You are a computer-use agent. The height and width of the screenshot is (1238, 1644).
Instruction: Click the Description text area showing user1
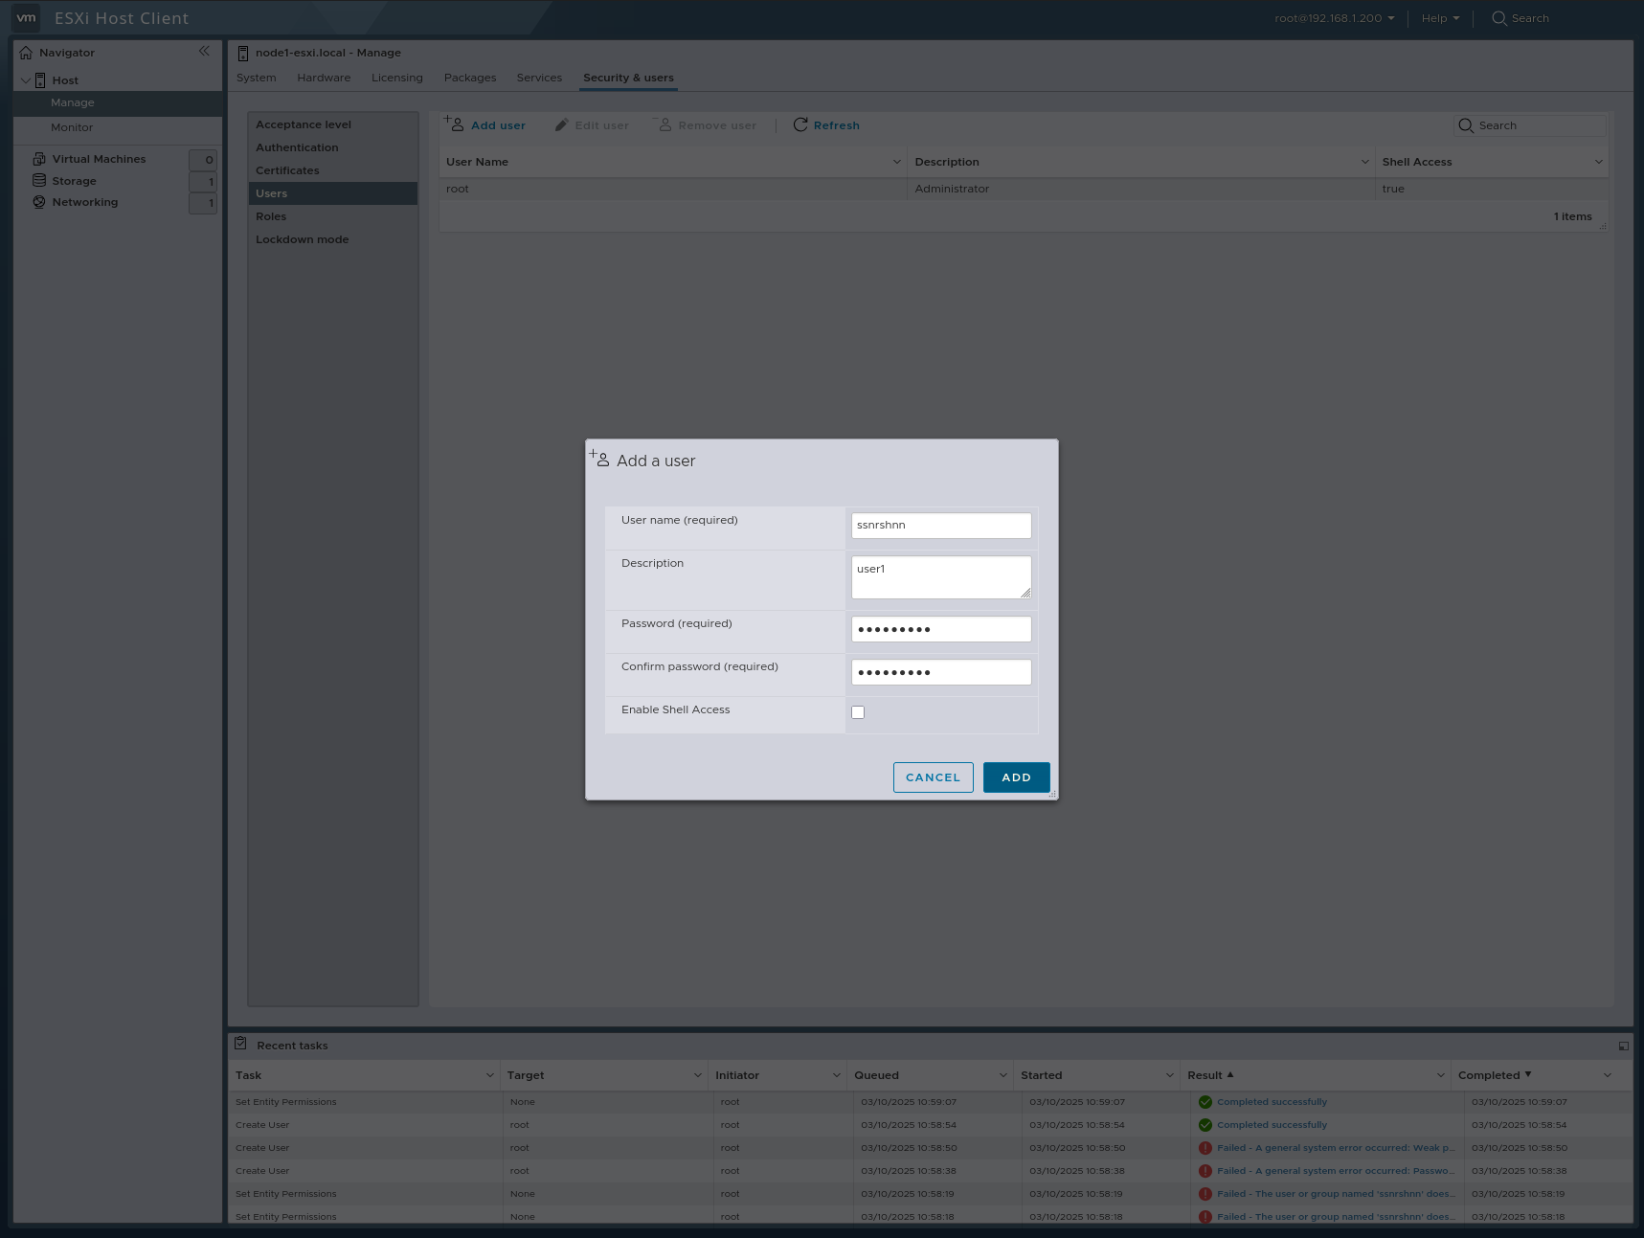pos(940,575)
